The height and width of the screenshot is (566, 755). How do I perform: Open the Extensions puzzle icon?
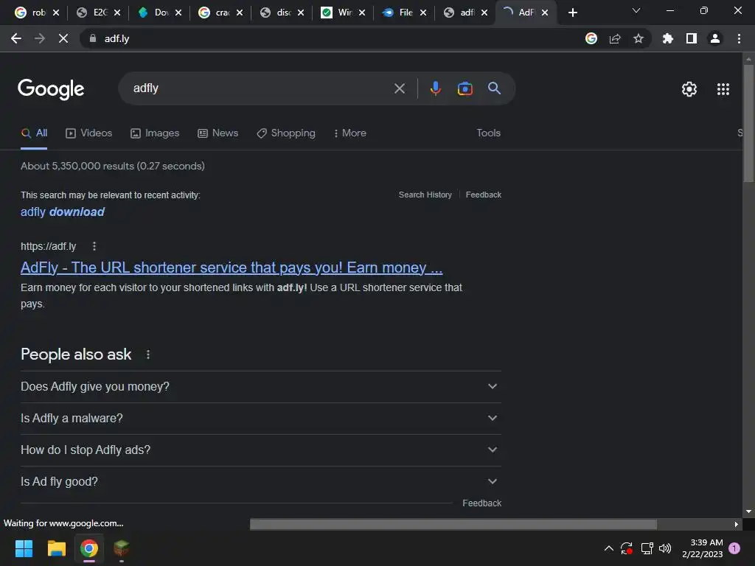[668, 38]
